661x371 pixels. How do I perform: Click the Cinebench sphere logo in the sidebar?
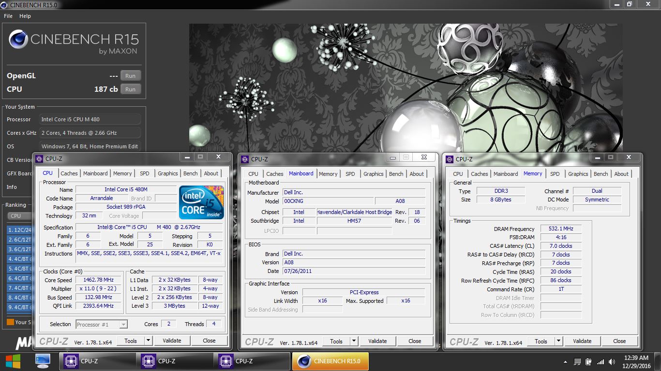[18, 40]
